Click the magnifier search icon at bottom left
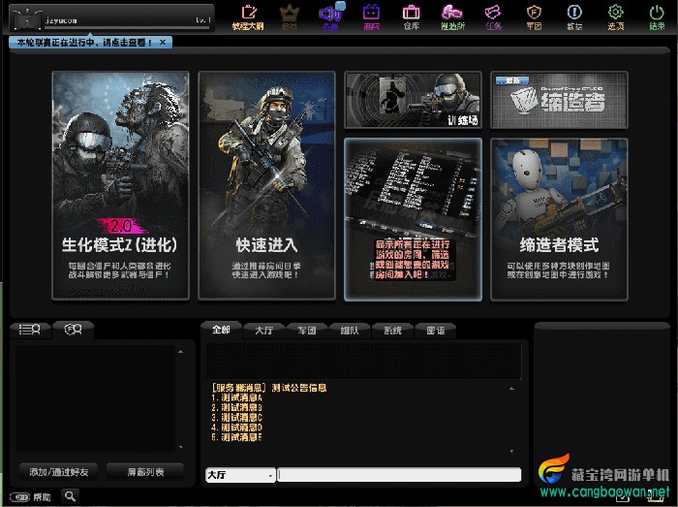This screenshot has height=507, width=678. point(71,496)
